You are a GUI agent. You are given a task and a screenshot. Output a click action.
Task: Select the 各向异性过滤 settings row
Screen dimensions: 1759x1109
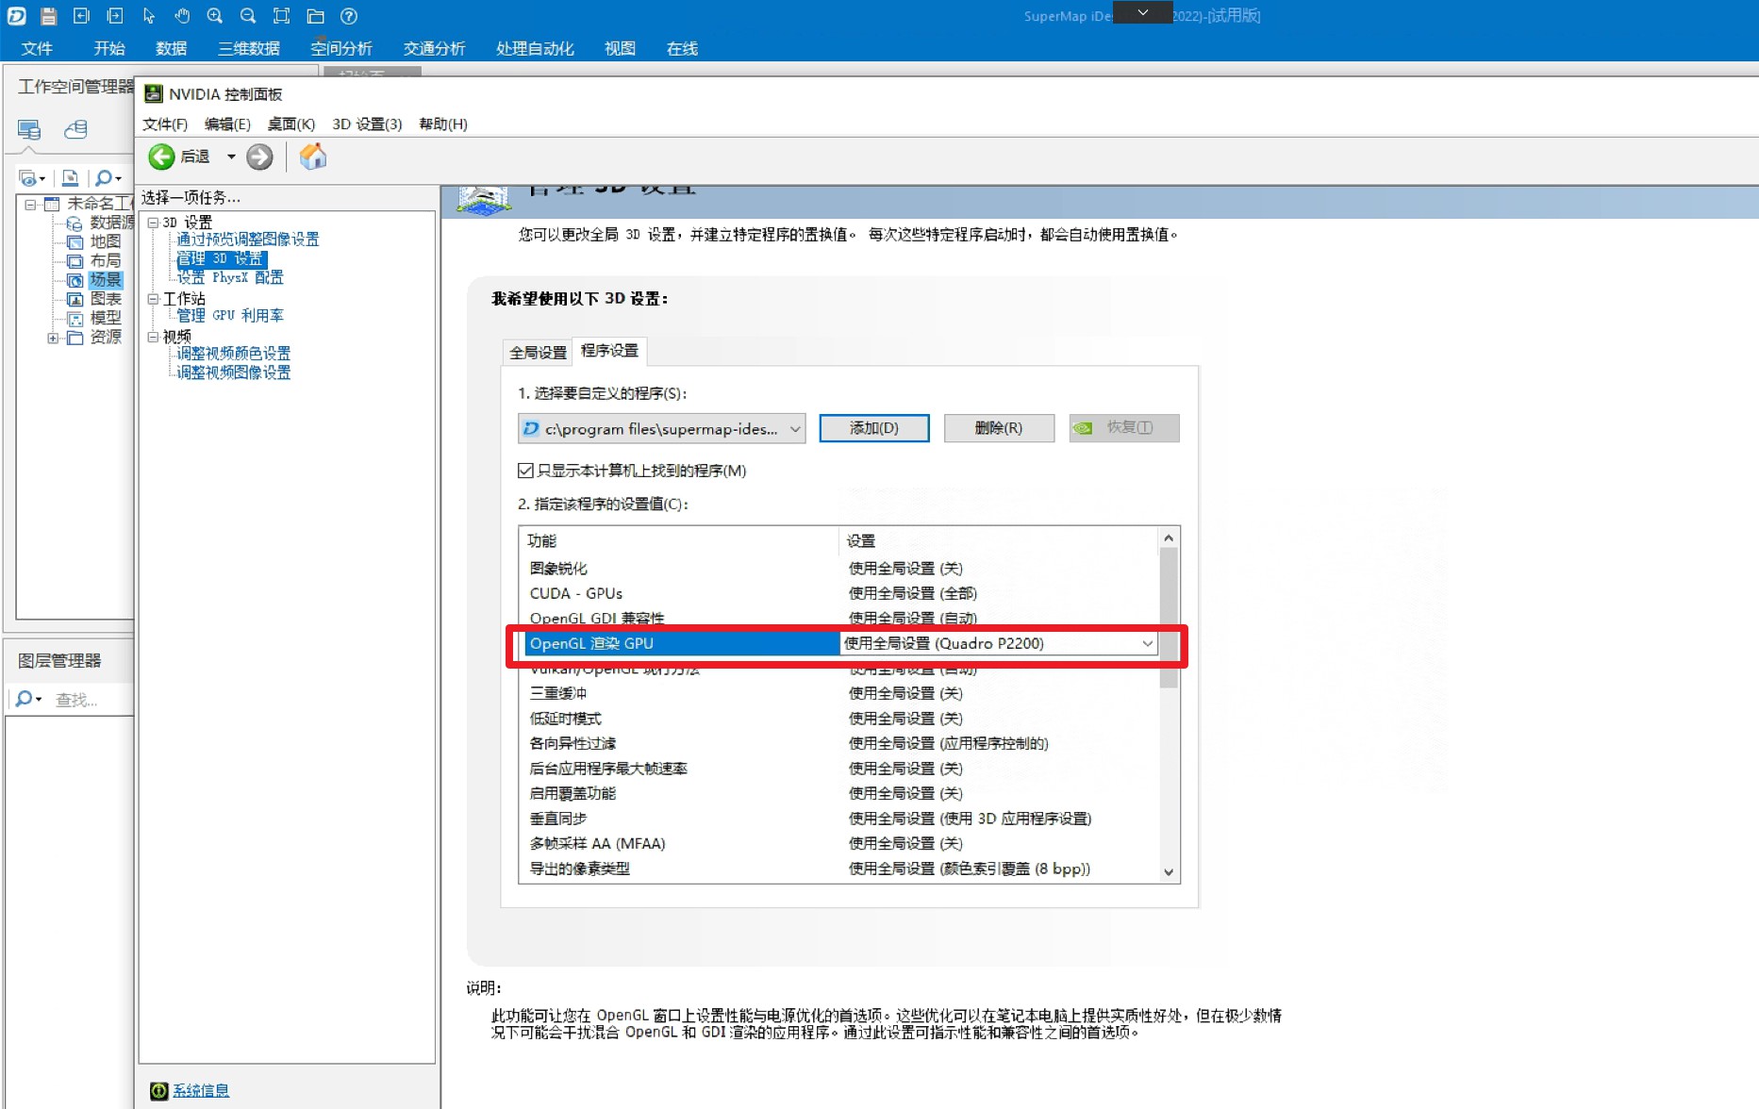838,743
